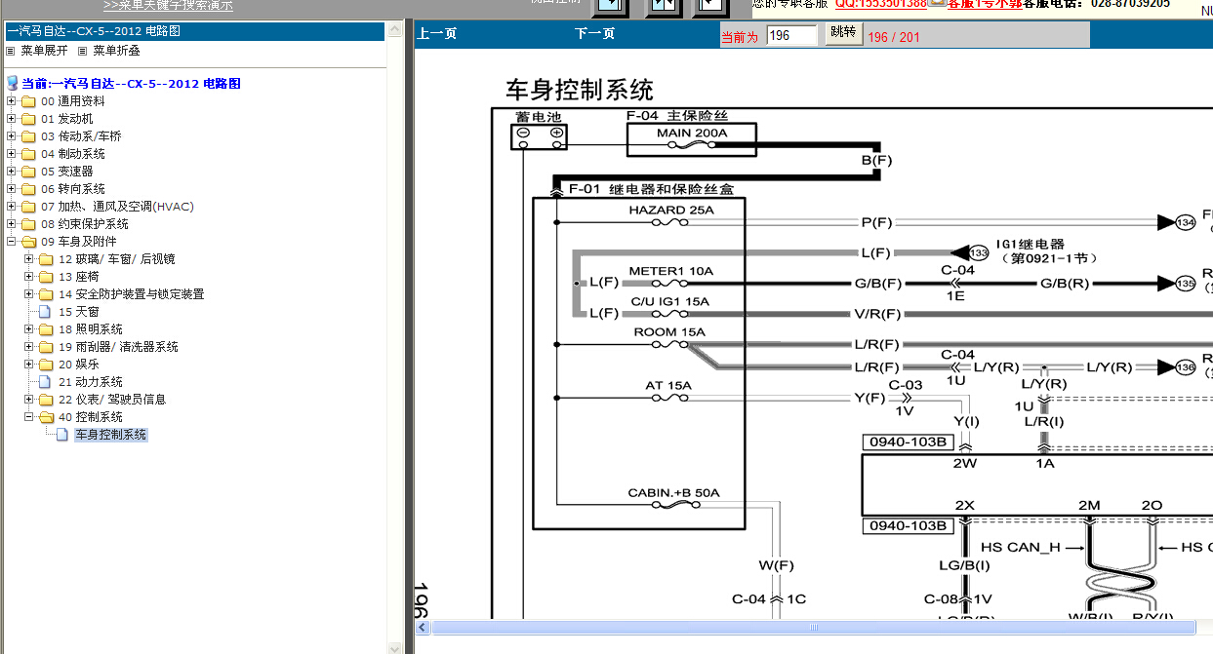Click the folder icon of 08 约束保护系统
Screen dimensions: 1213x654
coord(28,224)
